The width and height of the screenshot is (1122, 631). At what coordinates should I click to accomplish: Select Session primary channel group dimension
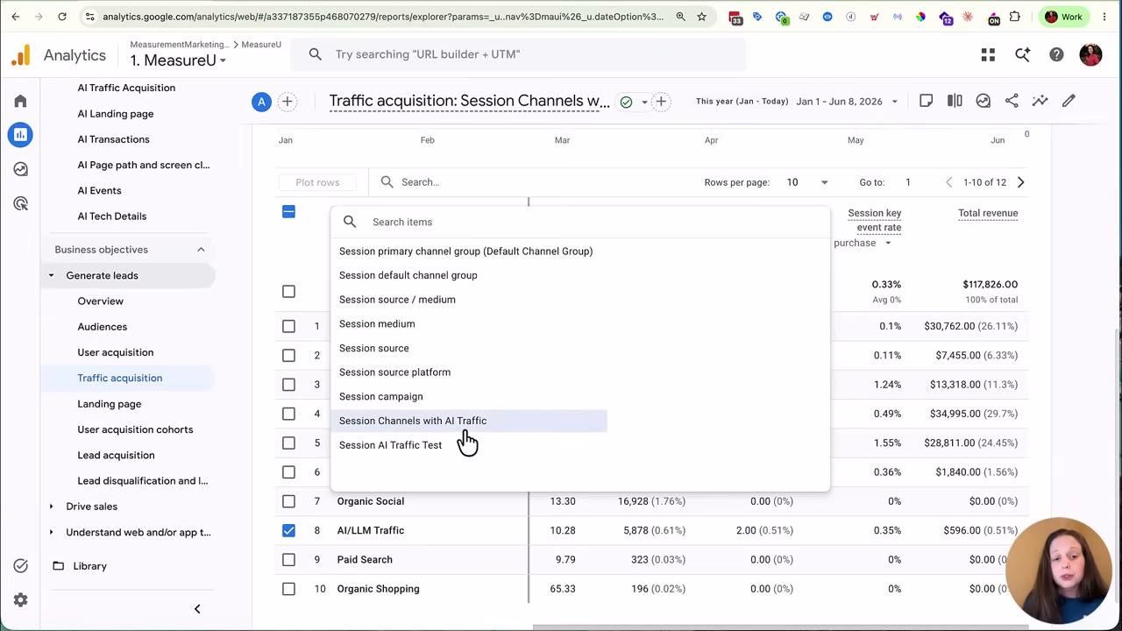(x=465, y=252)
